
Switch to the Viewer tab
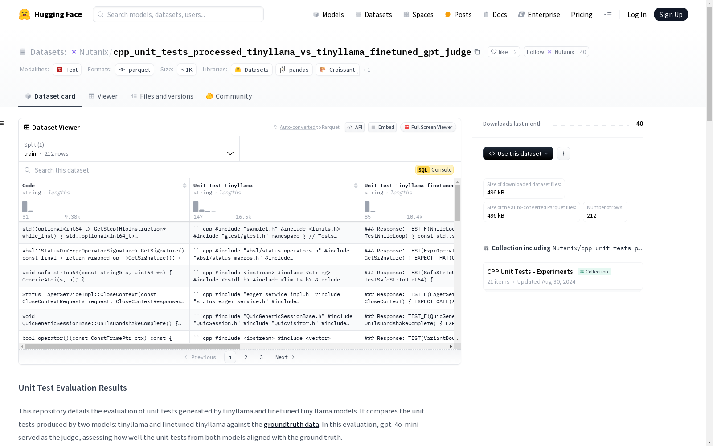pos(103,96)
